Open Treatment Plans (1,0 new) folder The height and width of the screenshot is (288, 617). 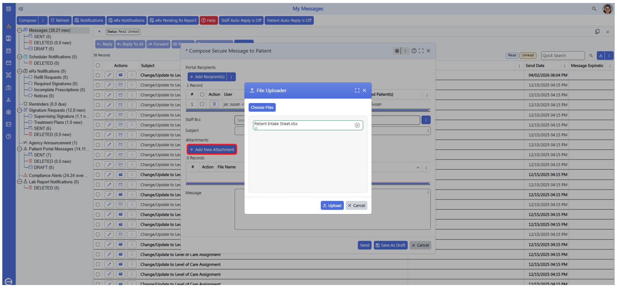58,123
